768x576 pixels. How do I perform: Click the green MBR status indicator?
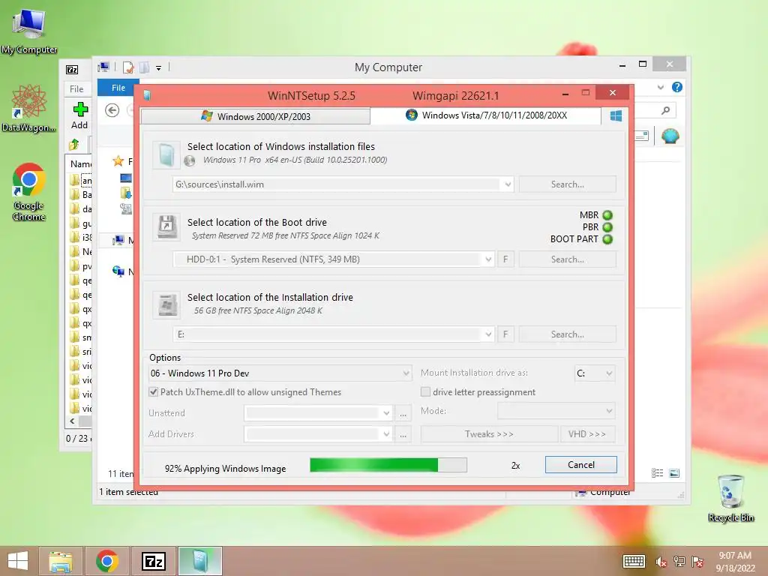coord(607,215)
